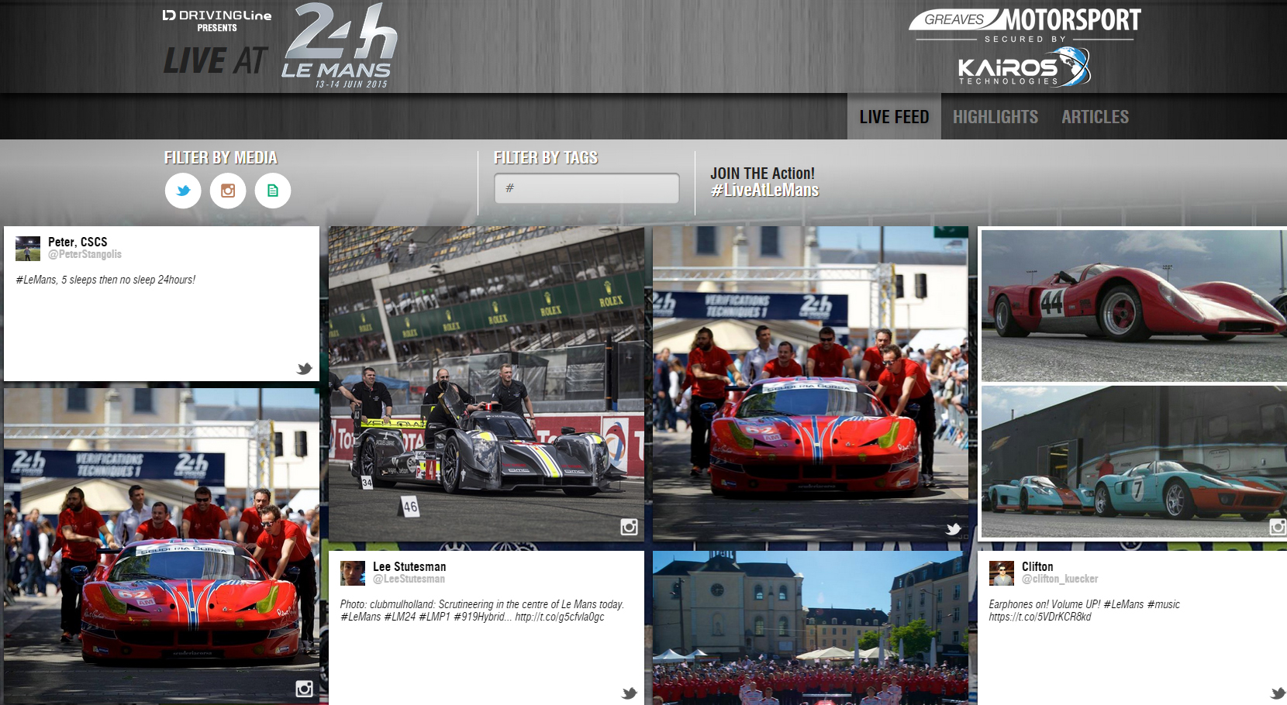This screenshot has height=705, width=1287.
Task: Toggle the articles document media filter
Action: [x=273, y=191]
